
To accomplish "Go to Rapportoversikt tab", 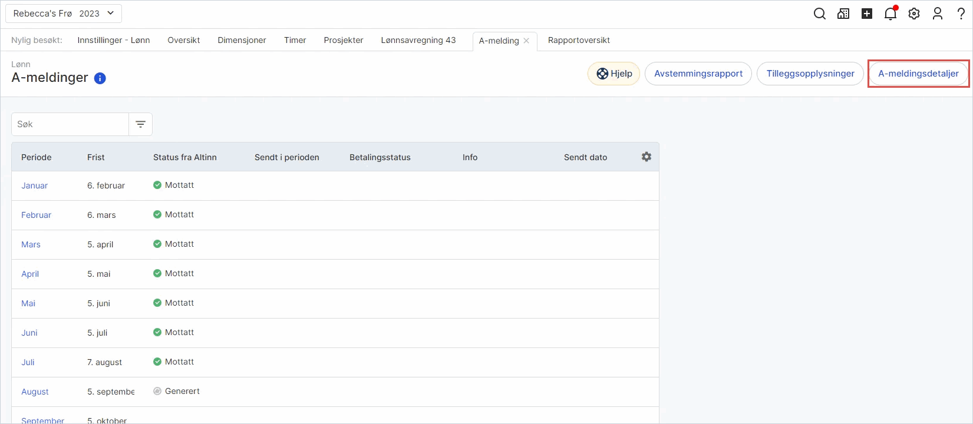I will tap(579, 40).
